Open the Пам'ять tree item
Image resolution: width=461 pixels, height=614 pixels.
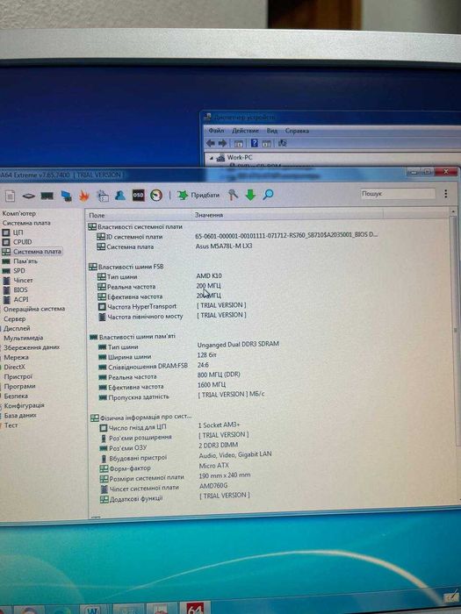[25, 261]
